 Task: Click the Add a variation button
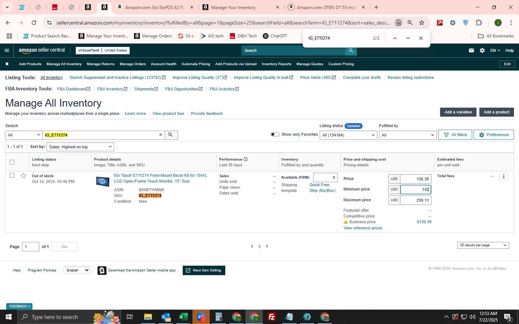click(x=458, y=112)
